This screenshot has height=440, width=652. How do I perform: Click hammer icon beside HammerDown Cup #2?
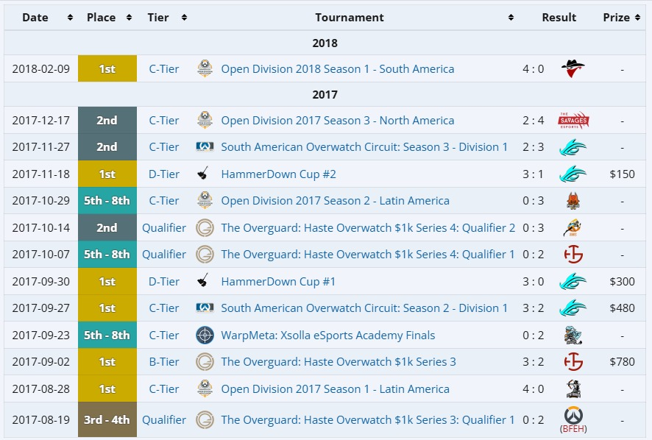(x=203, y=173)
